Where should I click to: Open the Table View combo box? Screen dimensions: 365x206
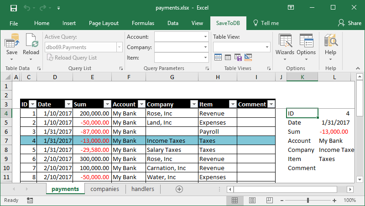[x=242, y=47]
